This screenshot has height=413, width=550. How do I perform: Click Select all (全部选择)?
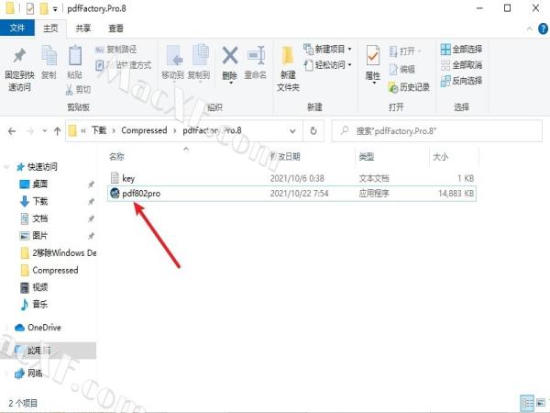tap(462, 50)
